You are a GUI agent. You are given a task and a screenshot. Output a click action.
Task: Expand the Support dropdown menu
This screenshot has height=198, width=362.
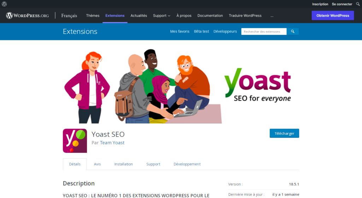tap(162, 16)
